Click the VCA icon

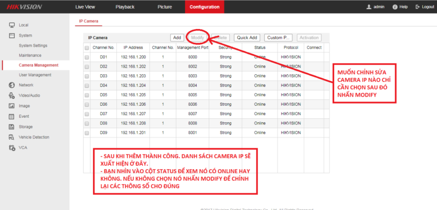point(11,148)
